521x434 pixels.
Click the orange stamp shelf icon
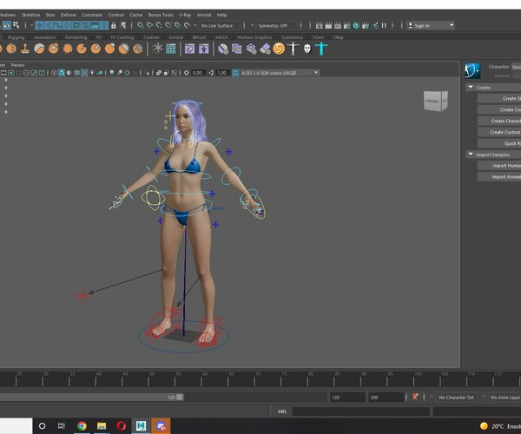(x=25, y=49)
